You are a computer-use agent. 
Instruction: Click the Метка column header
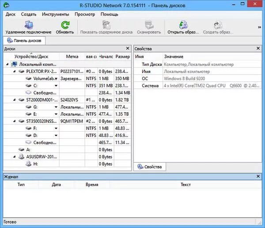click(x=72, y=57)
